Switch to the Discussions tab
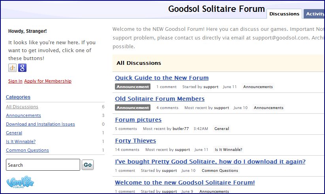The width and height of the screenshot is (325, 194). click(284, 14)
